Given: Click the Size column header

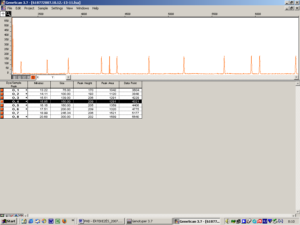Looking at the screenshot, I should [62, 85].
